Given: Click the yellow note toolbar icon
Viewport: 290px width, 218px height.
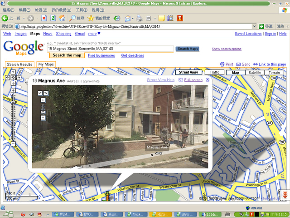Looking at the screenshot, I should pos(161,18).
